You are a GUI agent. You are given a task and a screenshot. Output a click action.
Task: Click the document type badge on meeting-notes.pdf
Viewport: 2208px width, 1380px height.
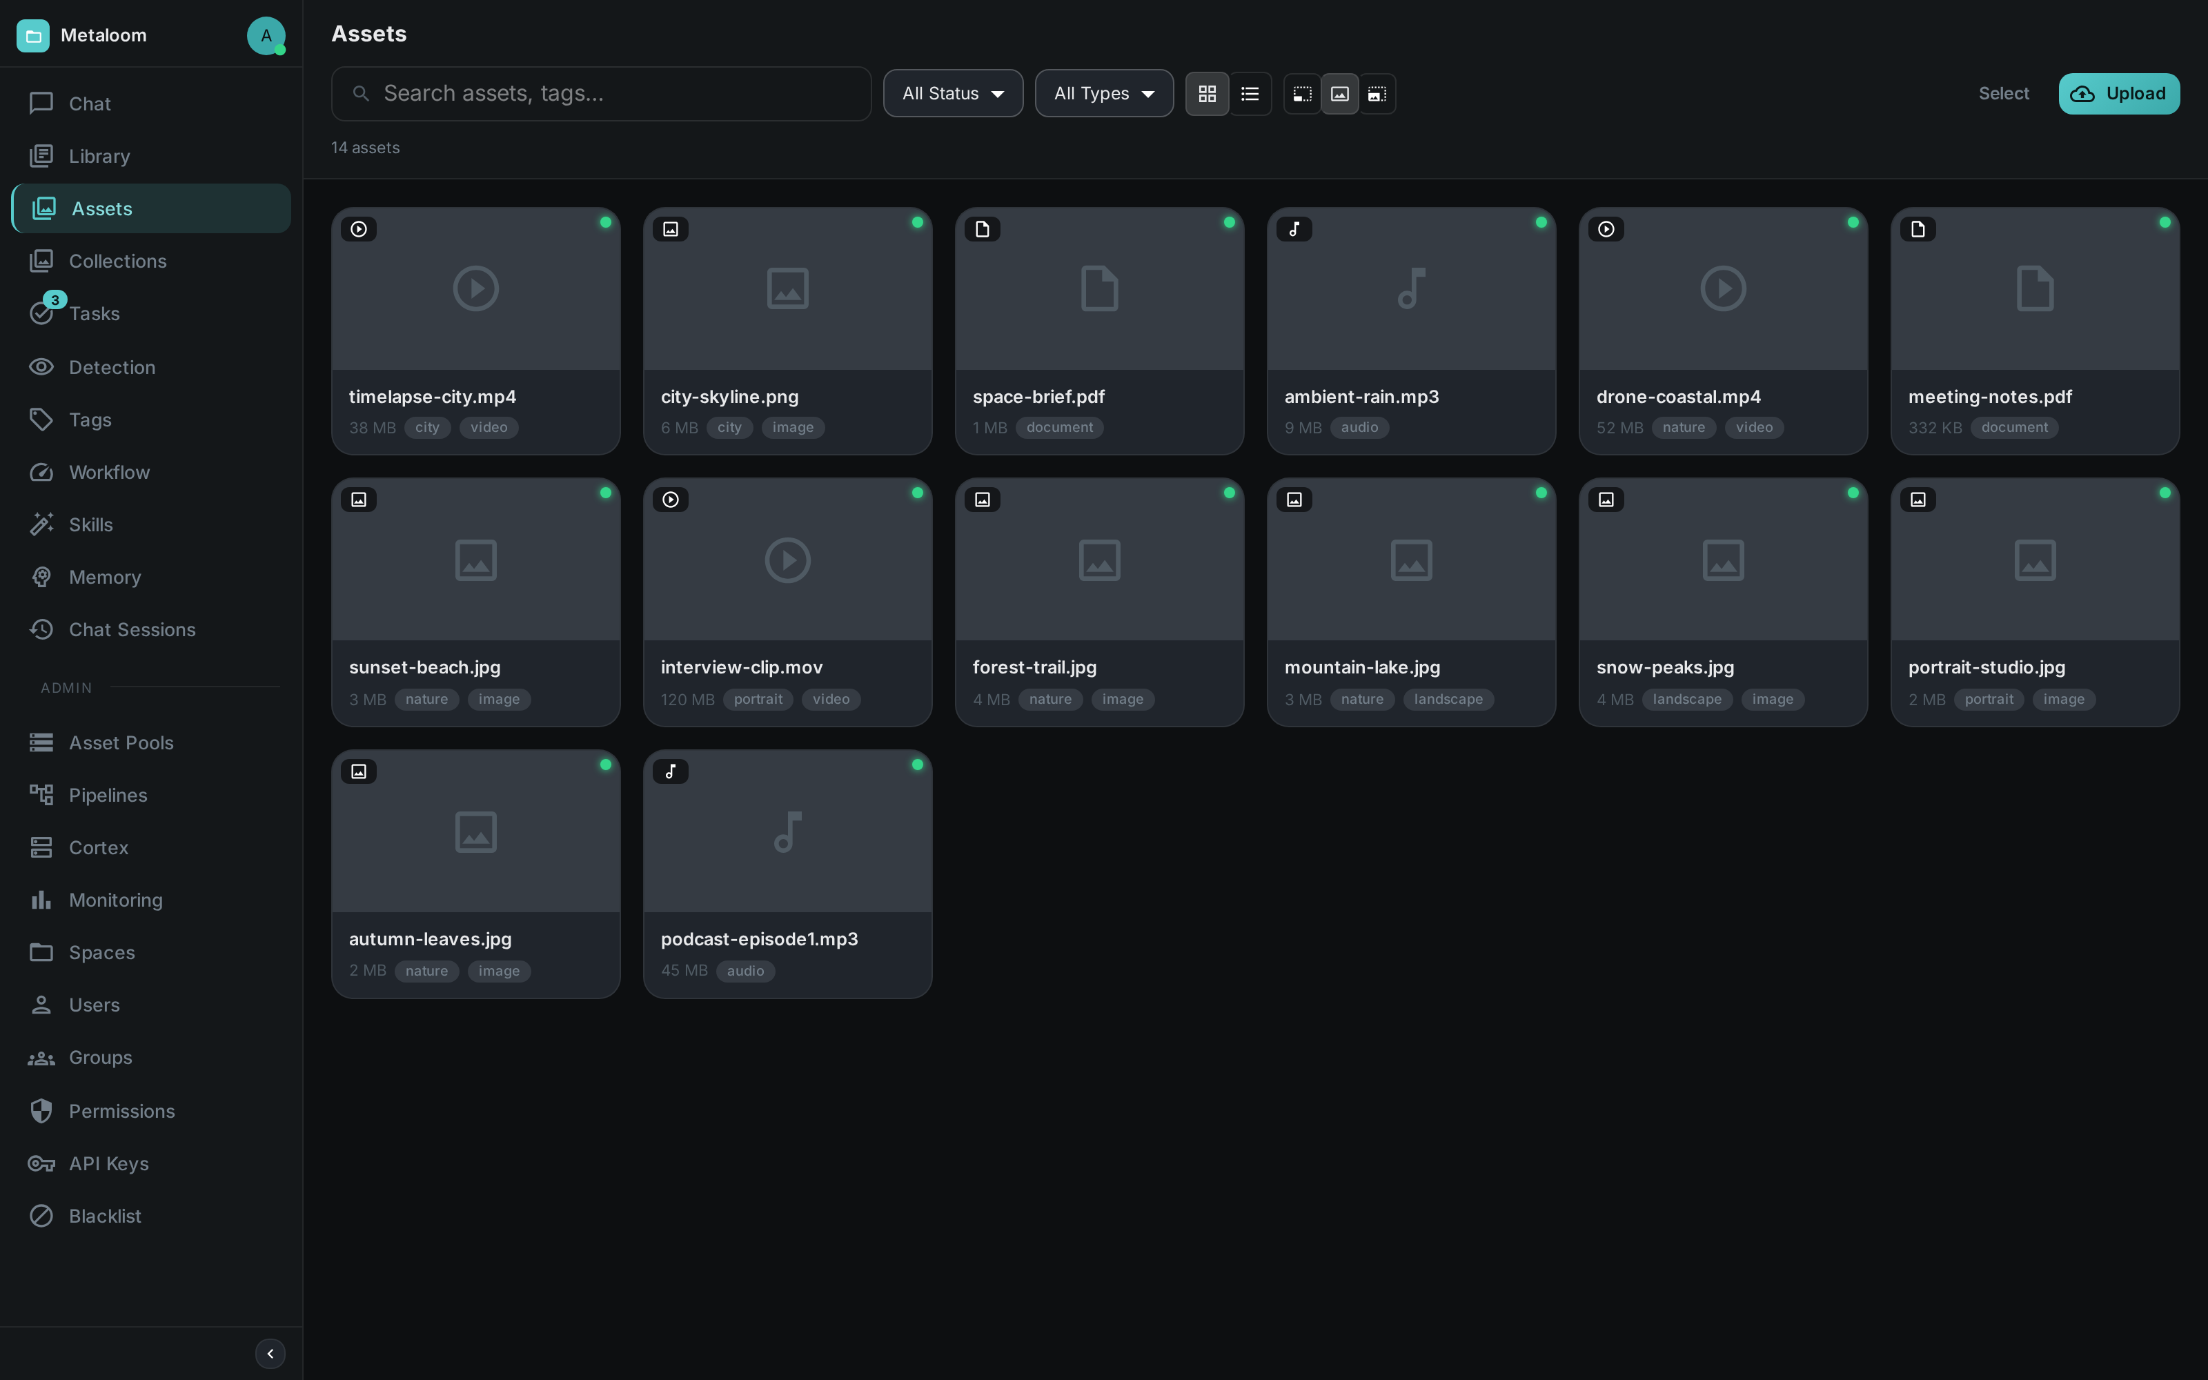(1918, 229)
